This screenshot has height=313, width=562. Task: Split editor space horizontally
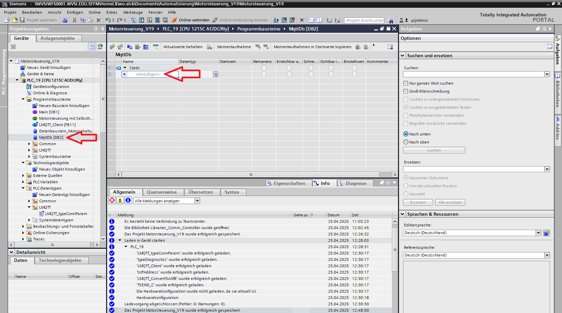tap(312, 20)
